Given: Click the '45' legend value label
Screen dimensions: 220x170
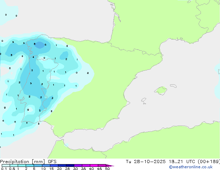Looking at the screenshot, I should (99, 169).
